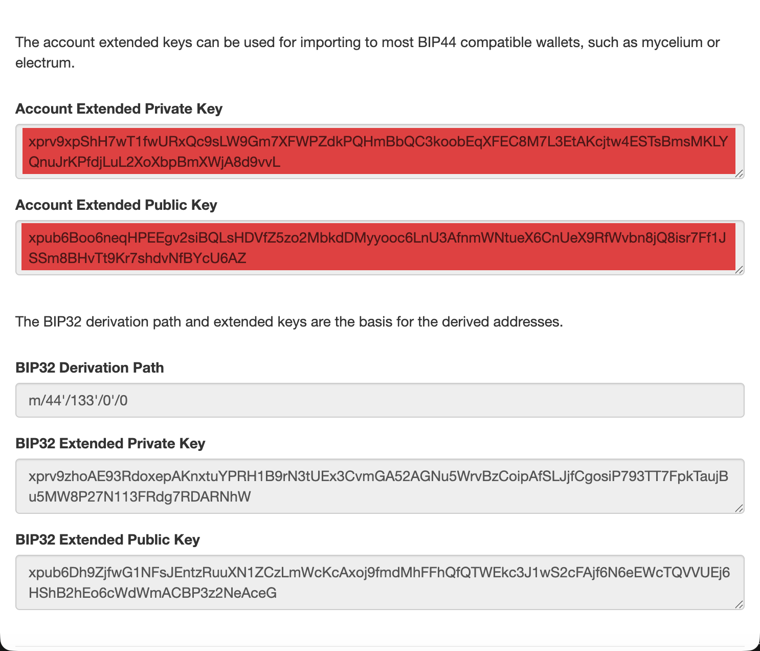Screen dimensions: 760x651
Task: Focus the BIP32 Extended Public Key text area
Action: coord(378,582)
